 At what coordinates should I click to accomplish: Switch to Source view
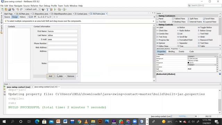(x=7, y=17)
